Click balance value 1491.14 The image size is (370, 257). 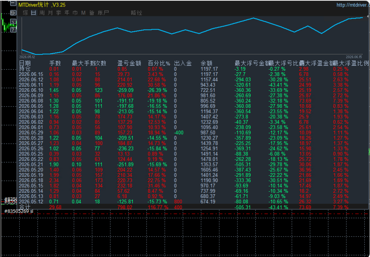pos(209,154)
